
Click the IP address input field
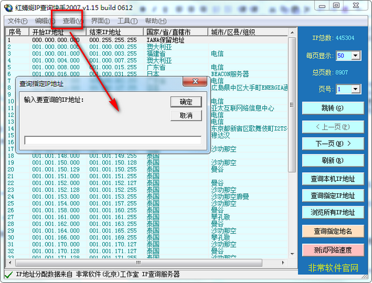[x=112, y=140]
